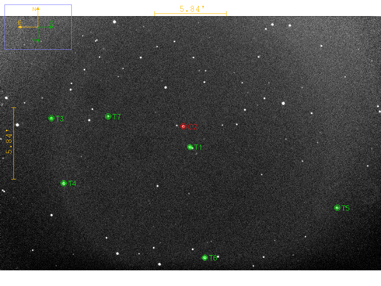
Task: Click the green T1 target aperture circle
Action: tap(190, 147)
